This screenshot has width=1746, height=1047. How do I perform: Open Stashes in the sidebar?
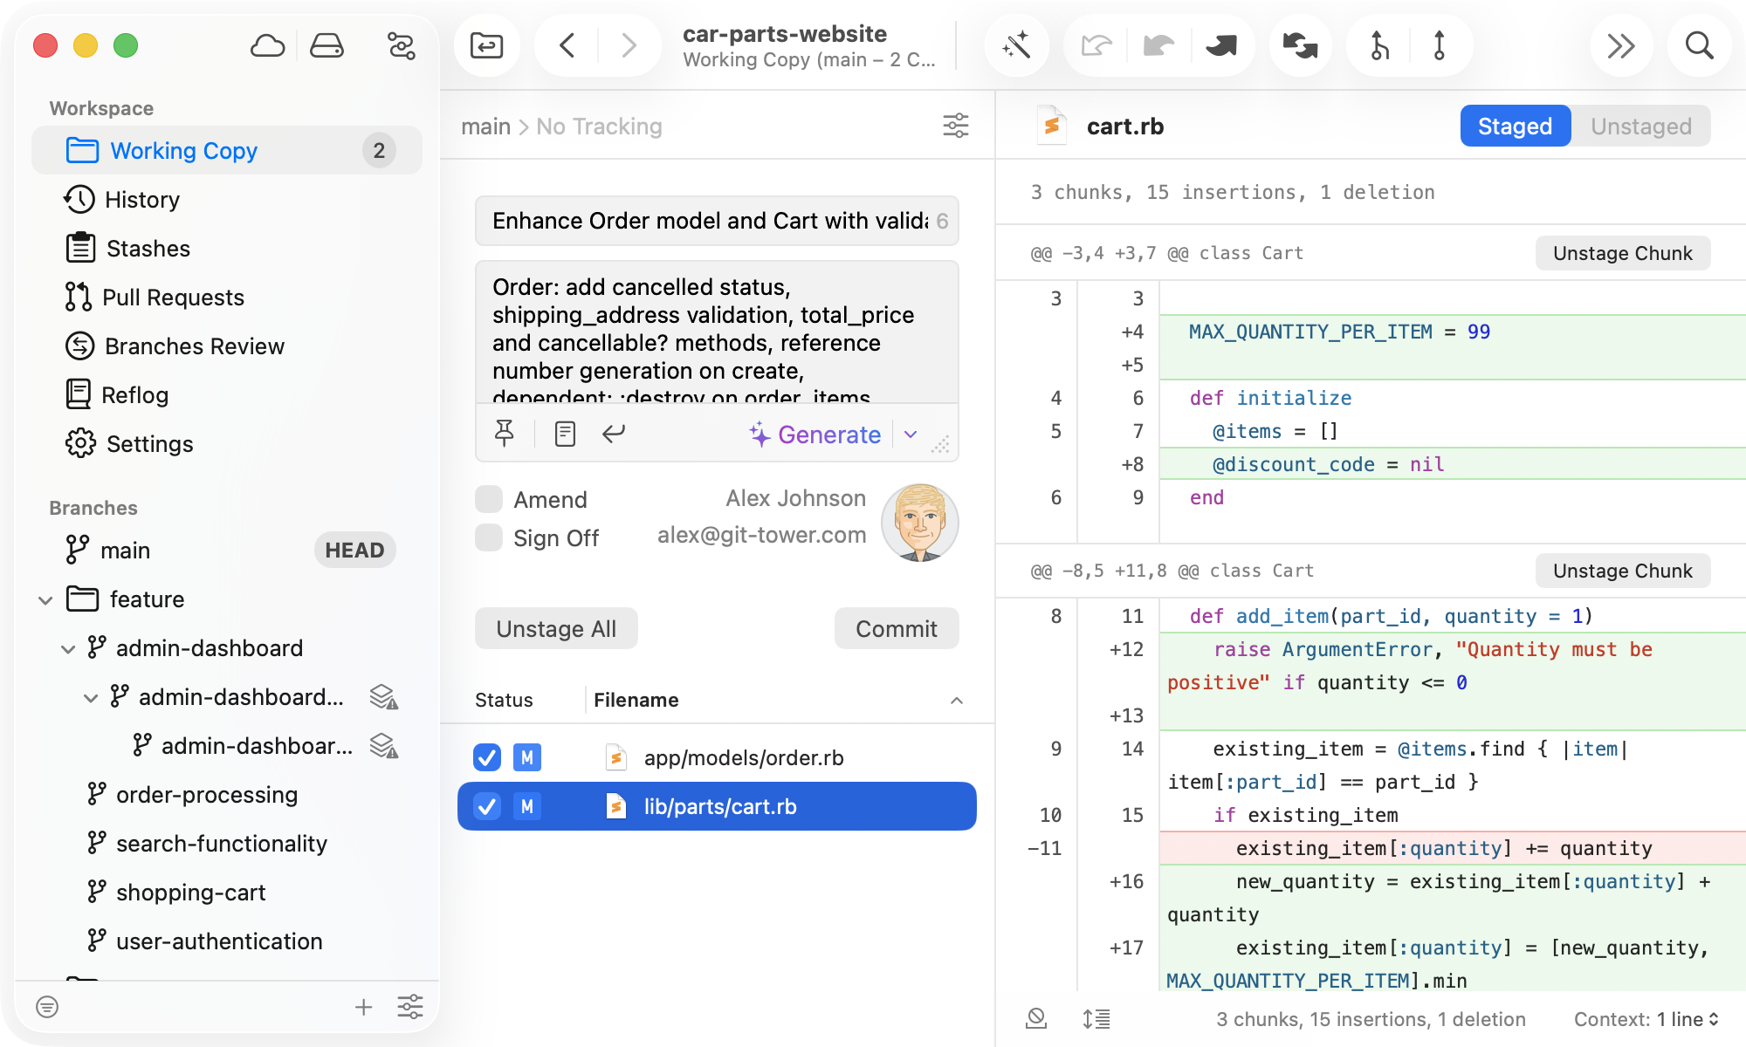[x=149, y=248]
